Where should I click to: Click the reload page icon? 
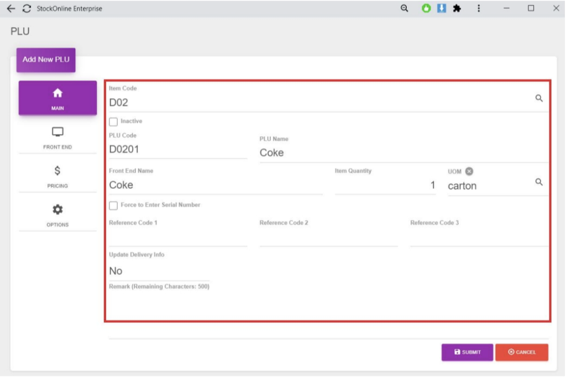[27, 9]
